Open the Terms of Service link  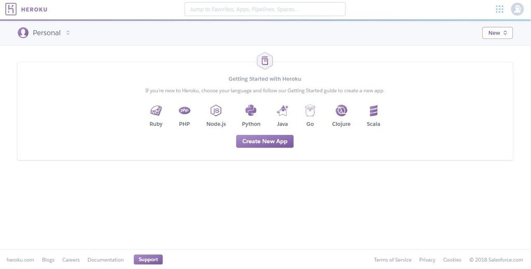393,260
